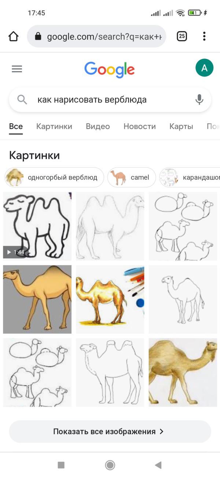Open the video thumbnail with 1:44 duration
The height and width of the screenshot is (478, 220).
click(37, 226)
